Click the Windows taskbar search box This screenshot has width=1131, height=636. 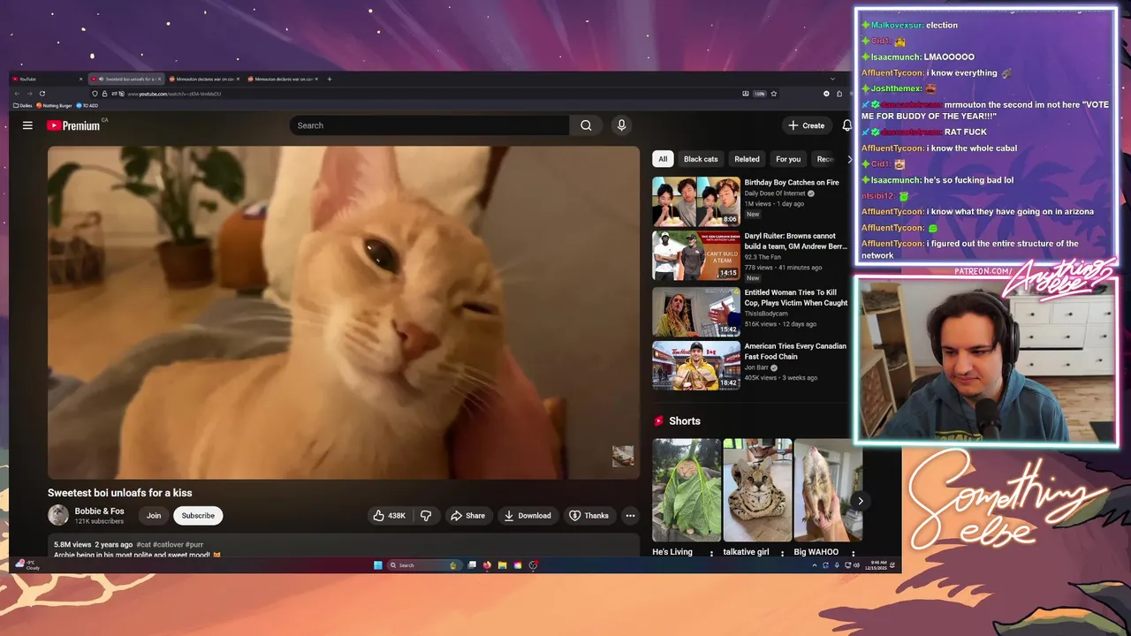pyautogui.click(x=423, y=565)
